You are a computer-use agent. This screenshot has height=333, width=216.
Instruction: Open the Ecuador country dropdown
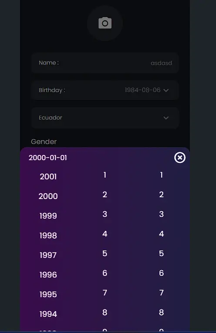click(105, 118)
